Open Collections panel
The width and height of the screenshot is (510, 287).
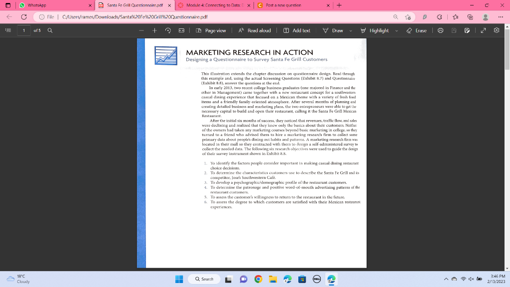[470, 17]
